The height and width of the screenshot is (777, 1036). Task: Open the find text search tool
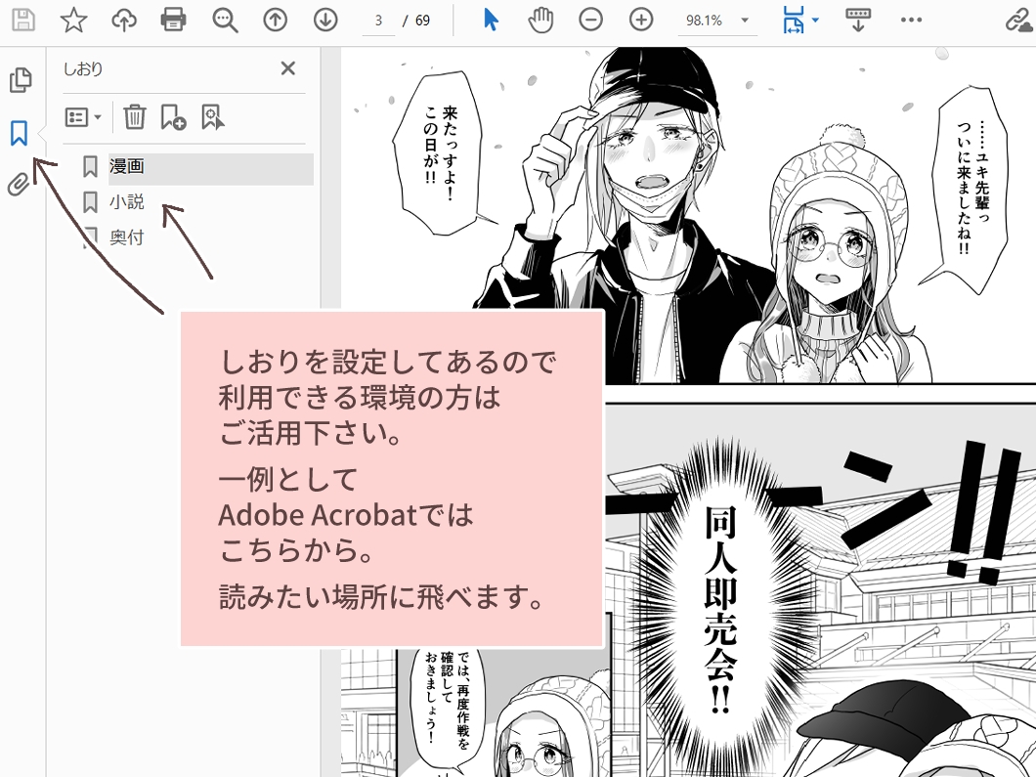[225, 20]
